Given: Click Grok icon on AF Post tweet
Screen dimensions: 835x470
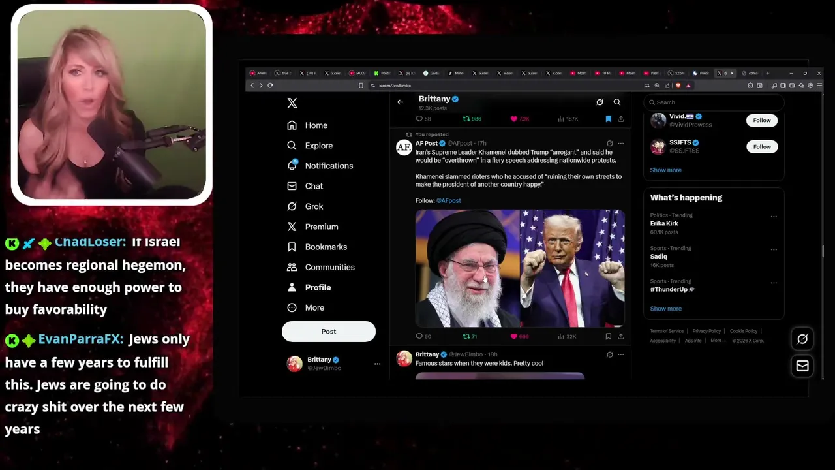Looking at the screenshot, I should [609, 144].
